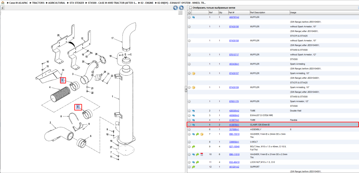359x173 pixels.
Task: Click the blue arrow icon for 400787A2
Action: pyautogui.click(x=194, y=17)
